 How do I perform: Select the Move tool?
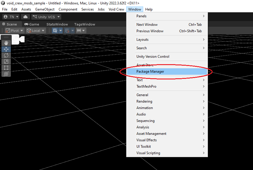pos(6,49)
